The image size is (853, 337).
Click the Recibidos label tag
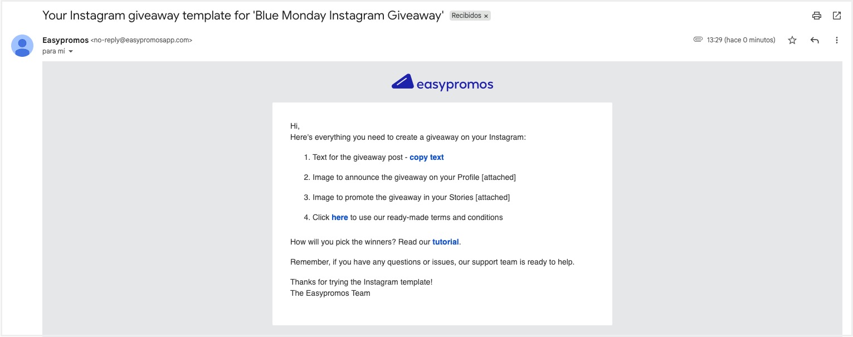point(466,16)
